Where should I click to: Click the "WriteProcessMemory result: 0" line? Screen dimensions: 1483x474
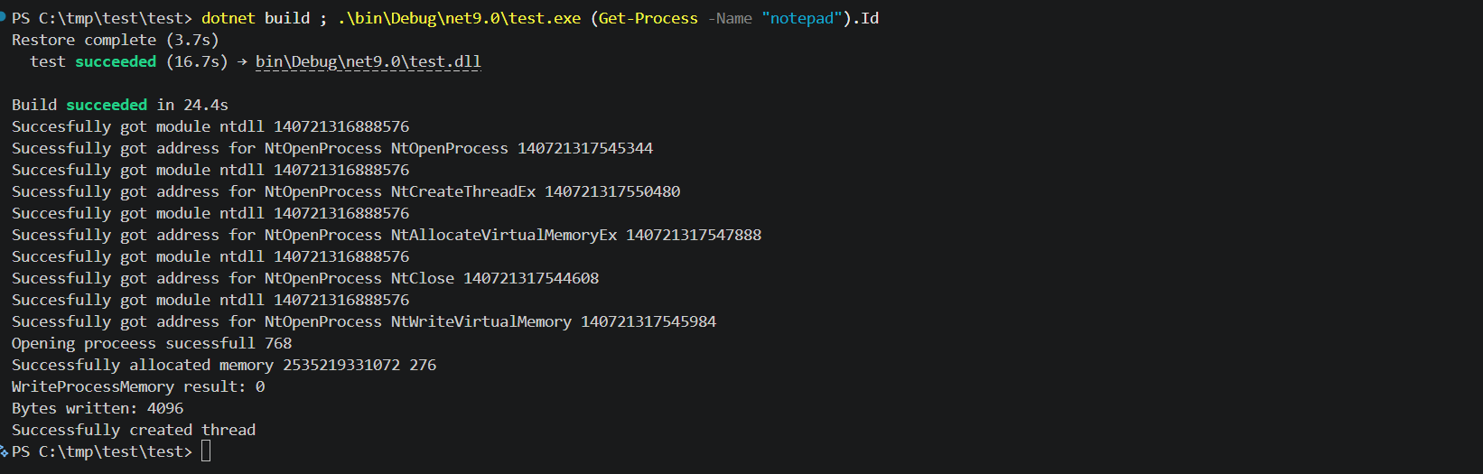tap(138, 386)
